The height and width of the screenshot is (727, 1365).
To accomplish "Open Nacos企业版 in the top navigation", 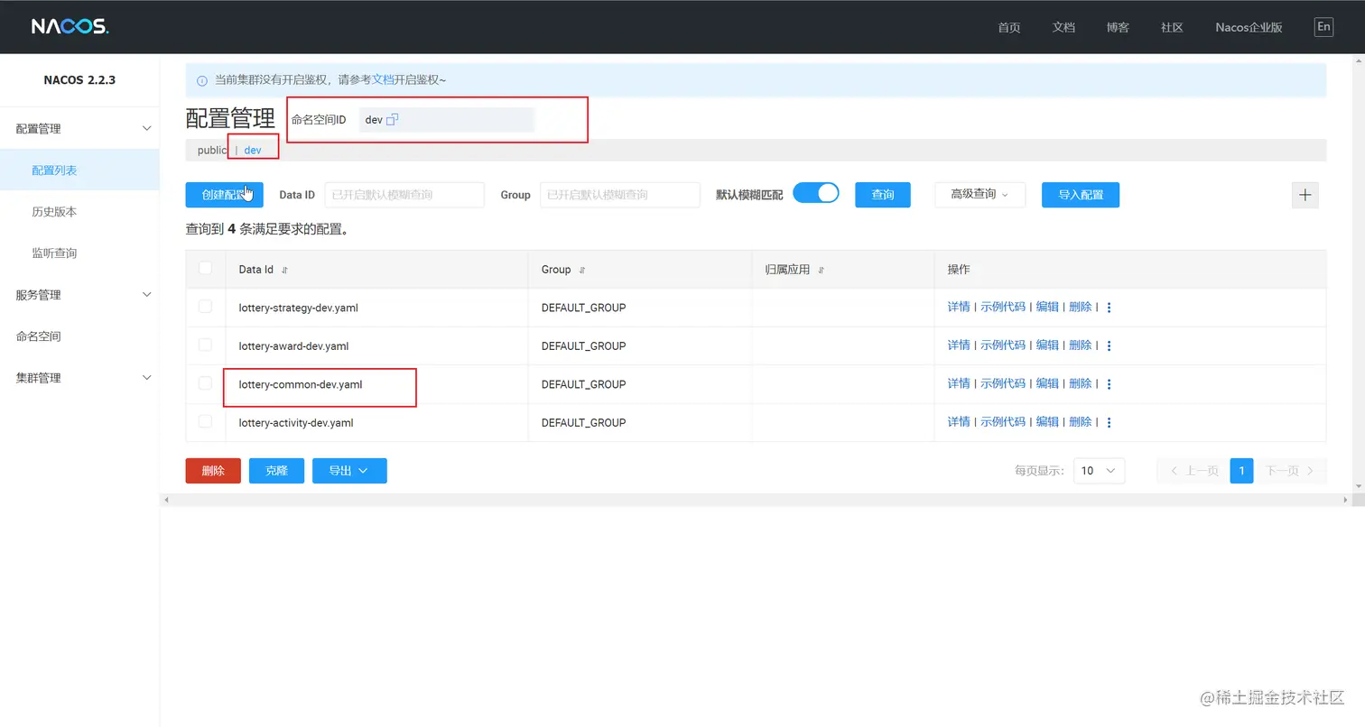I will (x=1249, y=27).
